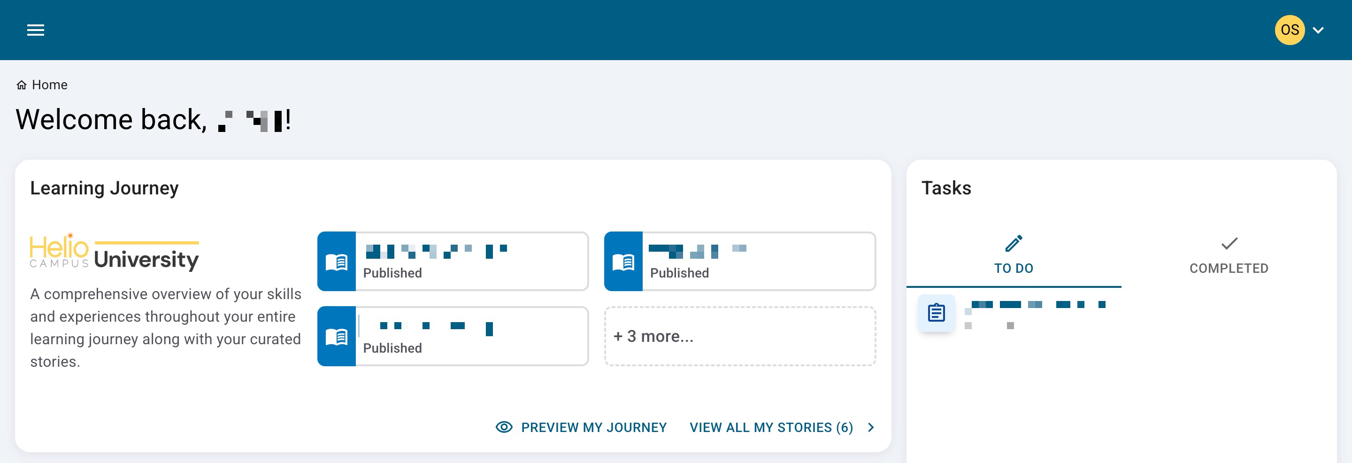Expand the '+ 3 more...' stories box
Screen dimensions: 1352x463
pos(739,337)
